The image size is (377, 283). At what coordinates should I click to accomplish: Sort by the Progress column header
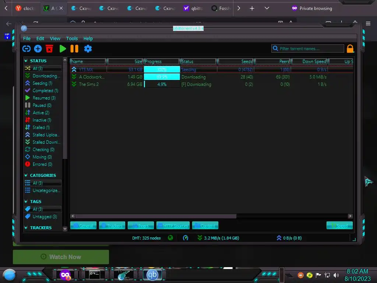[x=162, y=62]
